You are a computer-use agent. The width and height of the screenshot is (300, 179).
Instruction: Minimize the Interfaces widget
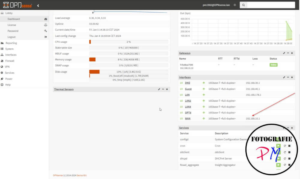(288, 77)
